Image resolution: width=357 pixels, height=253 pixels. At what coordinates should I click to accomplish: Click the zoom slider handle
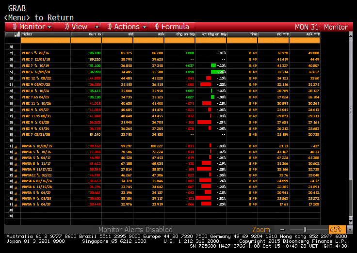click(x=305, y=230)
